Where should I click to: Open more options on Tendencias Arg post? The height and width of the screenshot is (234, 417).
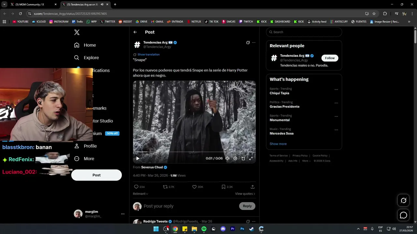(x=254, y=43)
